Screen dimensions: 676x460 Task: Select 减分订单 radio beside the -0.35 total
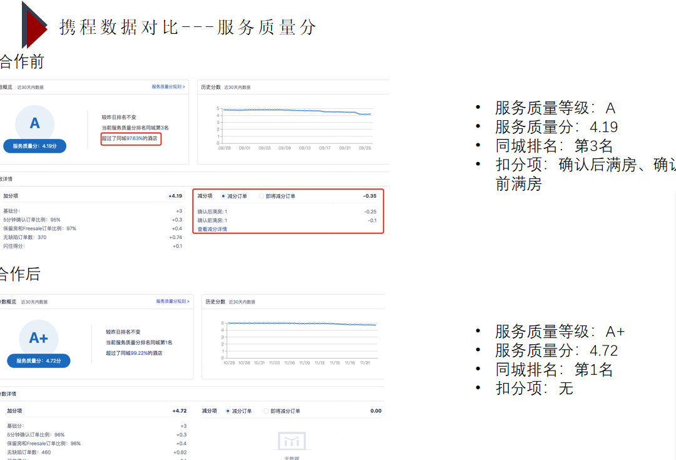click(223, 196)
